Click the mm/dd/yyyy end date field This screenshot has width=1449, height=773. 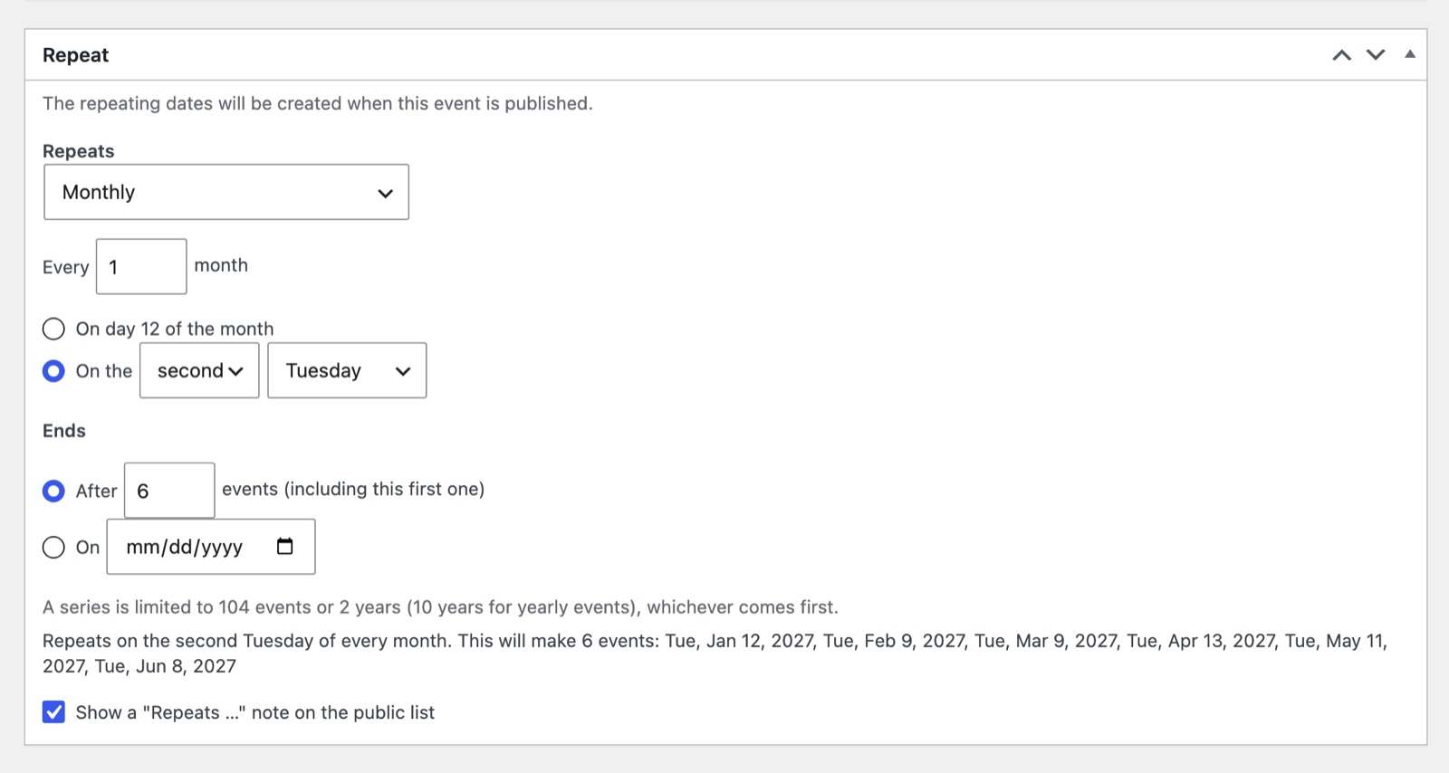click(x=211, y=547)
